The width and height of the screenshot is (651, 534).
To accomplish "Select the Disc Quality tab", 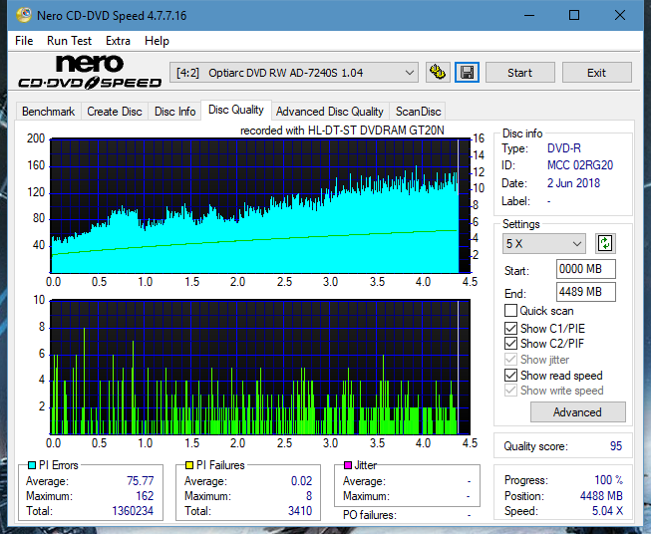I will click(236, 110).
